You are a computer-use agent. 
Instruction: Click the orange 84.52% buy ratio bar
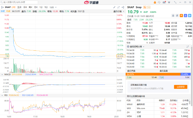coord(153,74)
